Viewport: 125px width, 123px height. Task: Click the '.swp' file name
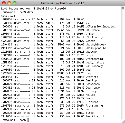click(89, 73)
